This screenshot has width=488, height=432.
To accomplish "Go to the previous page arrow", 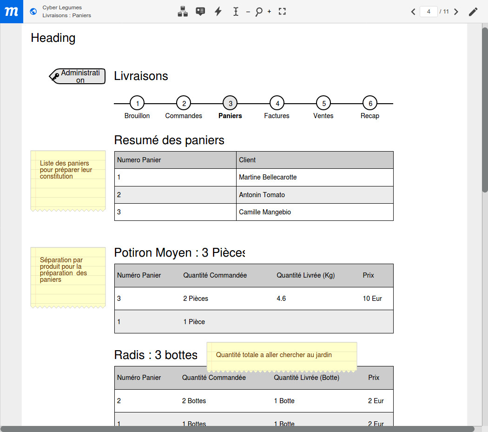I will pos(413,12).
